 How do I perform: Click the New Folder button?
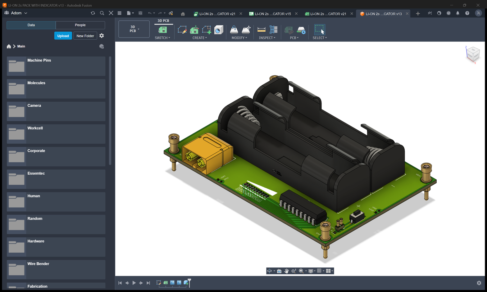tap(85, 36)
